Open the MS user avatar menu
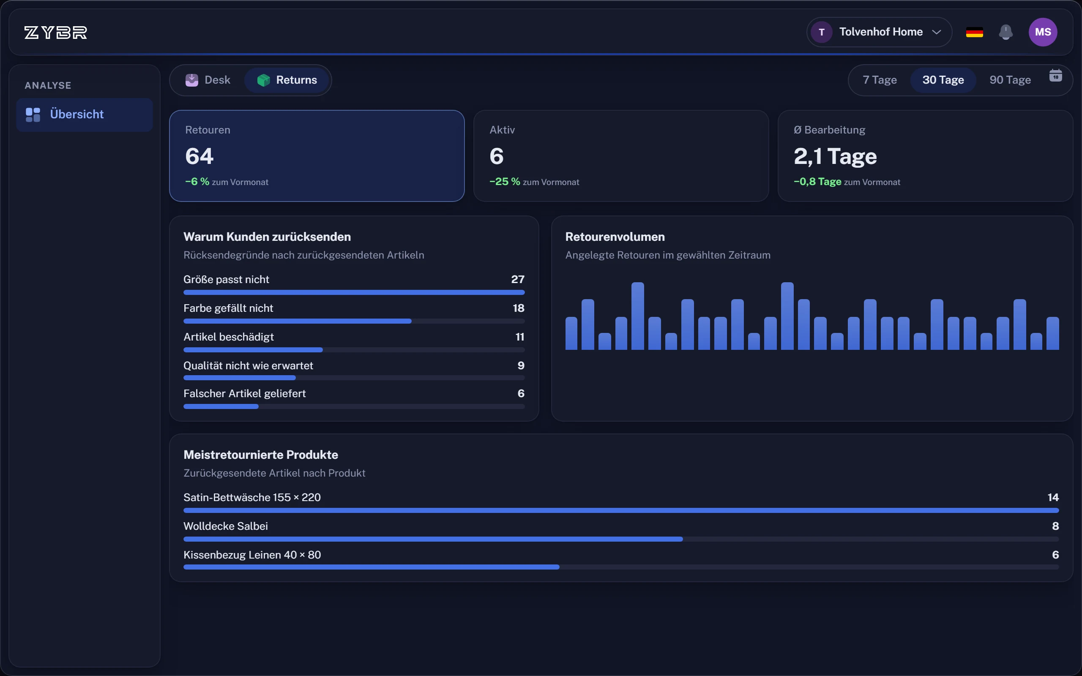The image size is (1082, 676). [1043, 32]
